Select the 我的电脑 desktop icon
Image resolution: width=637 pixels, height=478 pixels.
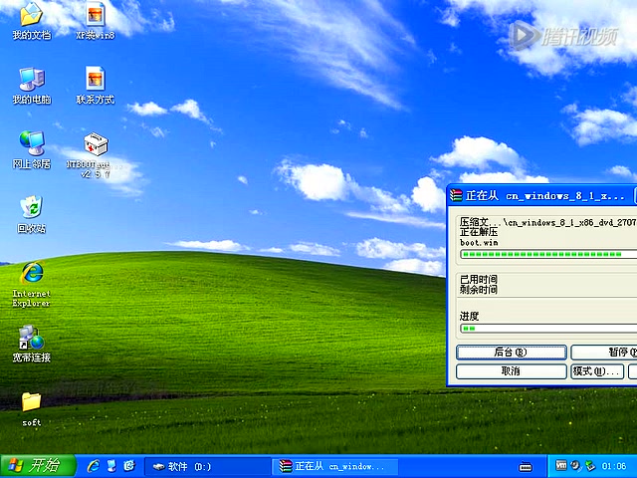click(31, 86)
